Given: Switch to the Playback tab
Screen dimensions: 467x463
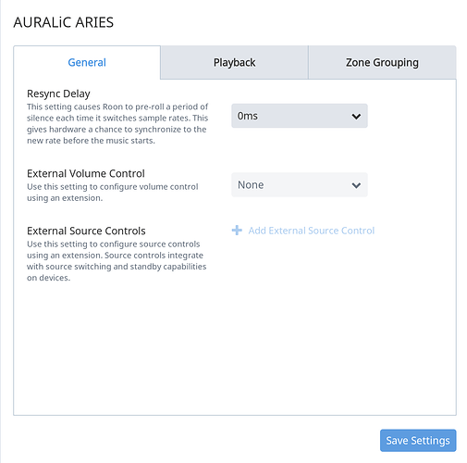Looking at the screenshot, I should click(234, 63).
